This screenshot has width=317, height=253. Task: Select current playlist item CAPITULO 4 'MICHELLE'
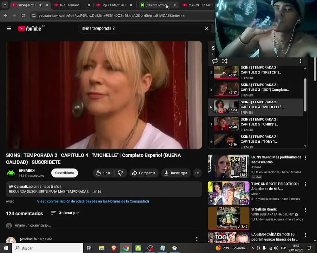click(x=256, y=107)
